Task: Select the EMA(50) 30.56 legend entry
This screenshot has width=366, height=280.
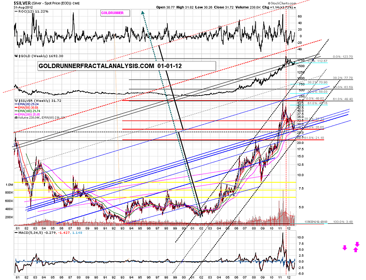Action: click(x=27, y=108)
